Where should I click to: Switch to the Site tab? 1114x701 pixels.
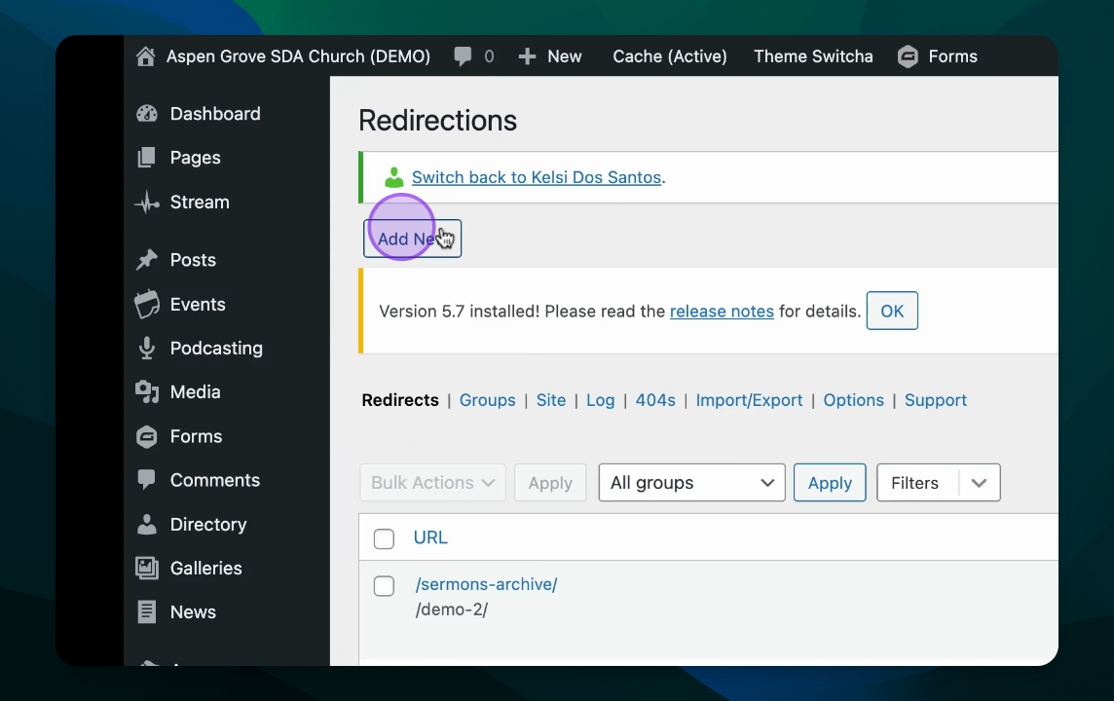click(x=550, y=400)
